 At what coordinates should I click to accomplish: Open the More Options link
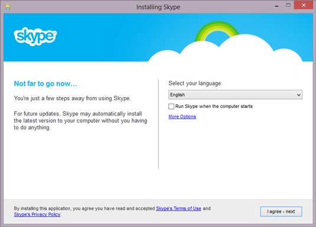pos(182,117)
